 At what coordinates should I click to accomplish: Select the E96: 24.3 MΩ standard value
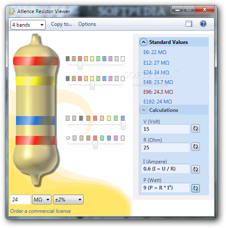[x=158, y=92]
